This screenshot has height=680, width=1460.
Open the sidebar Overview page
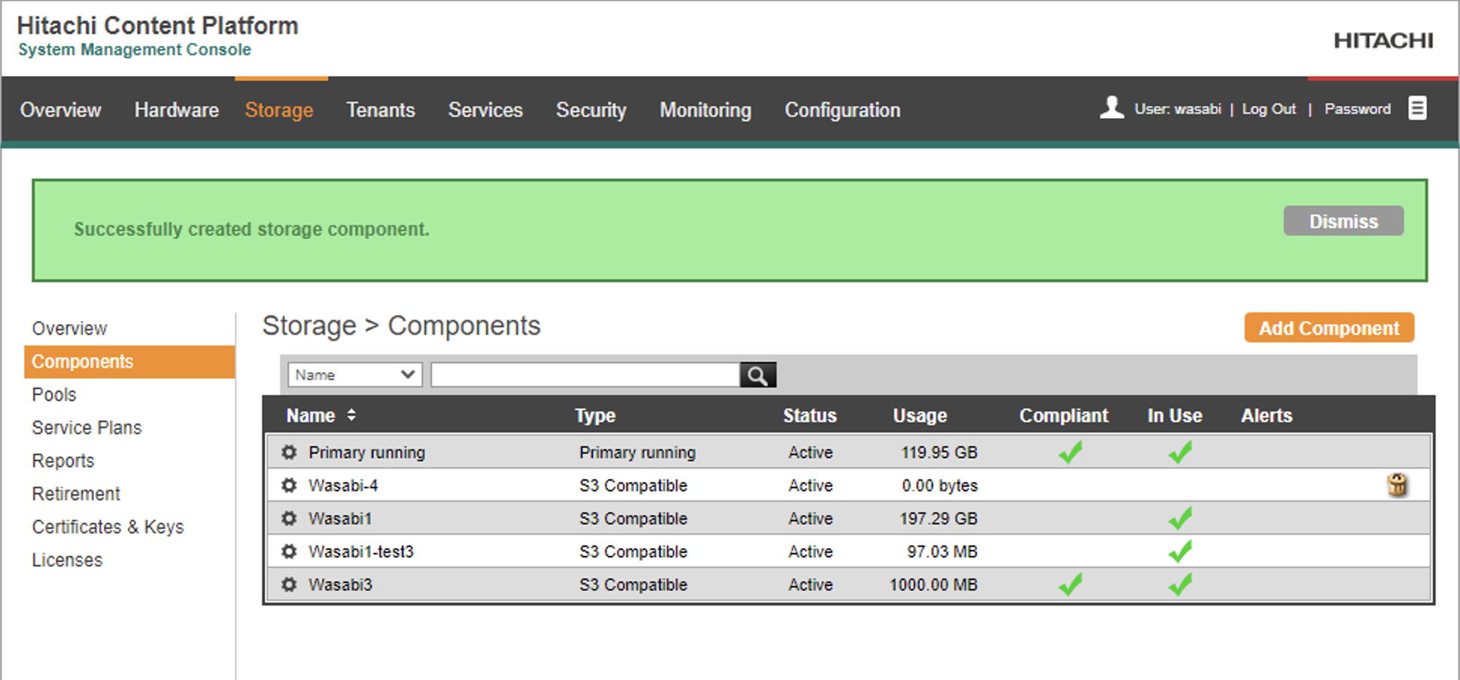(69, 329)
